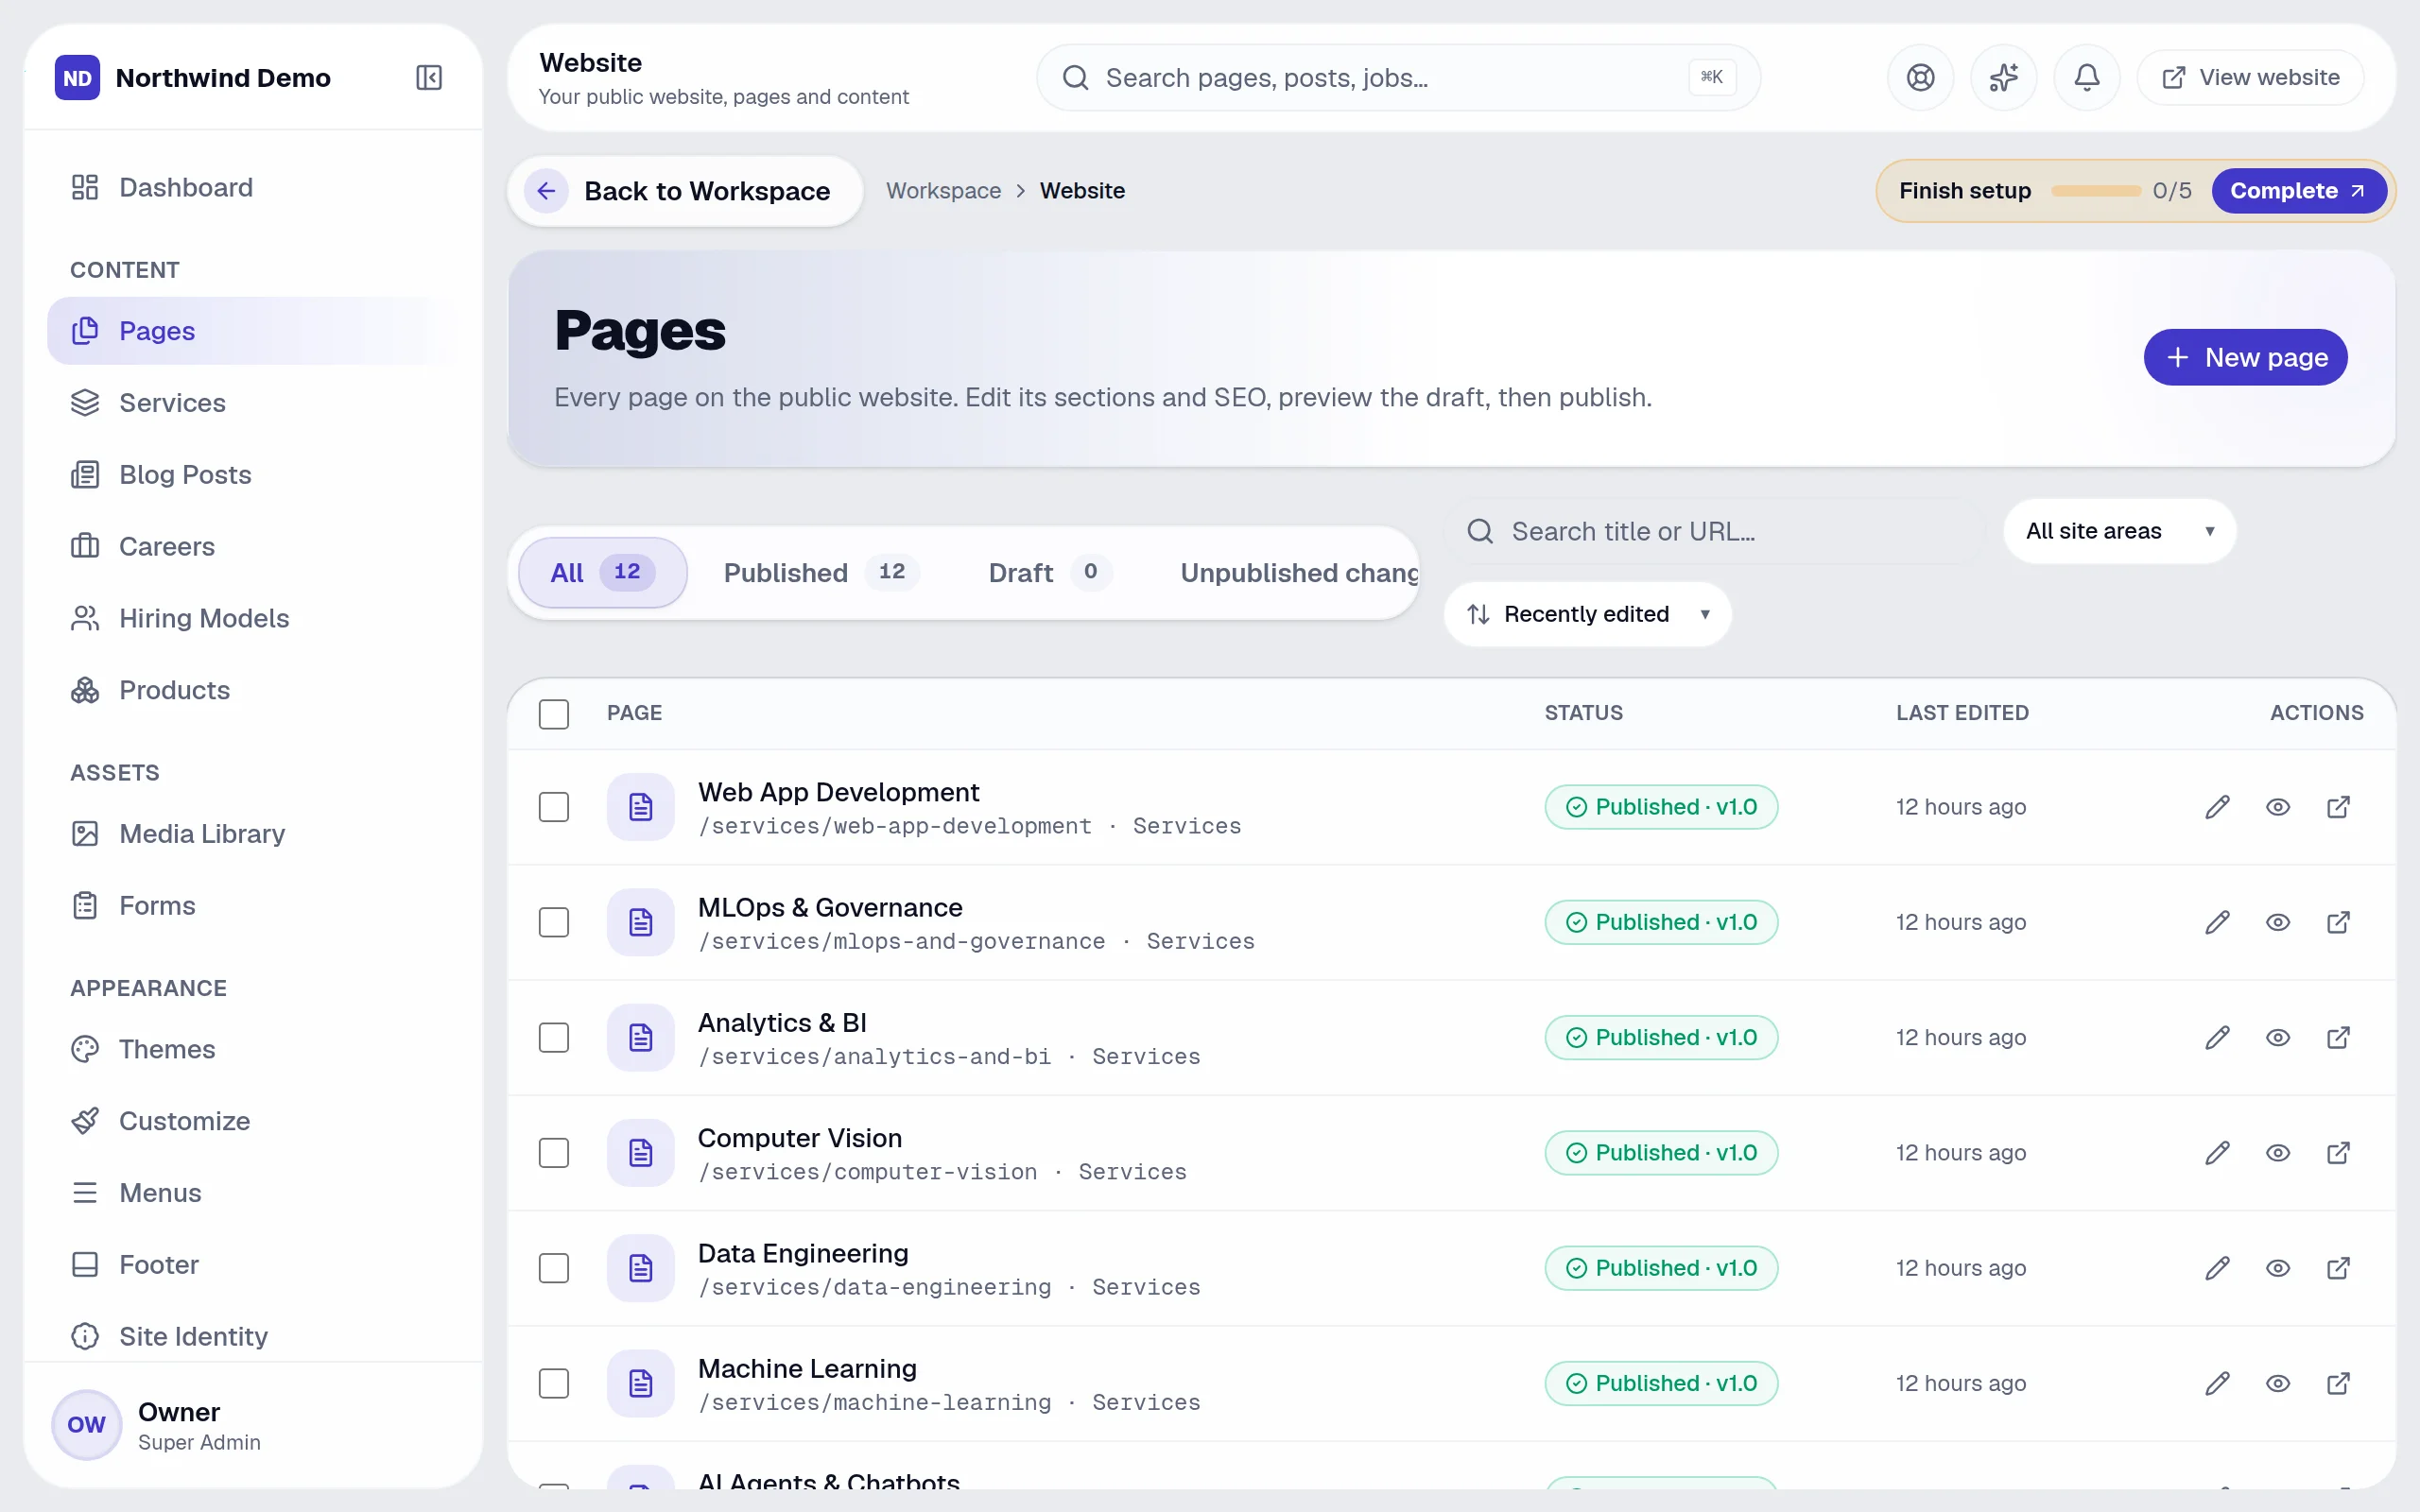
Task: Open the help lifebuoy icon
Action: (1920, 77)
